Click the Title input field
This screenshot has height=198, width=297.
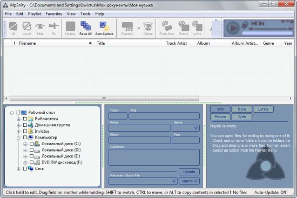(164, 116)
